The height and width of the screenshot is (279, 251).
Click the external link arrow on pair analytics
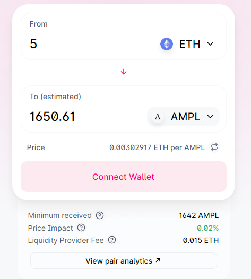(158, 260)
